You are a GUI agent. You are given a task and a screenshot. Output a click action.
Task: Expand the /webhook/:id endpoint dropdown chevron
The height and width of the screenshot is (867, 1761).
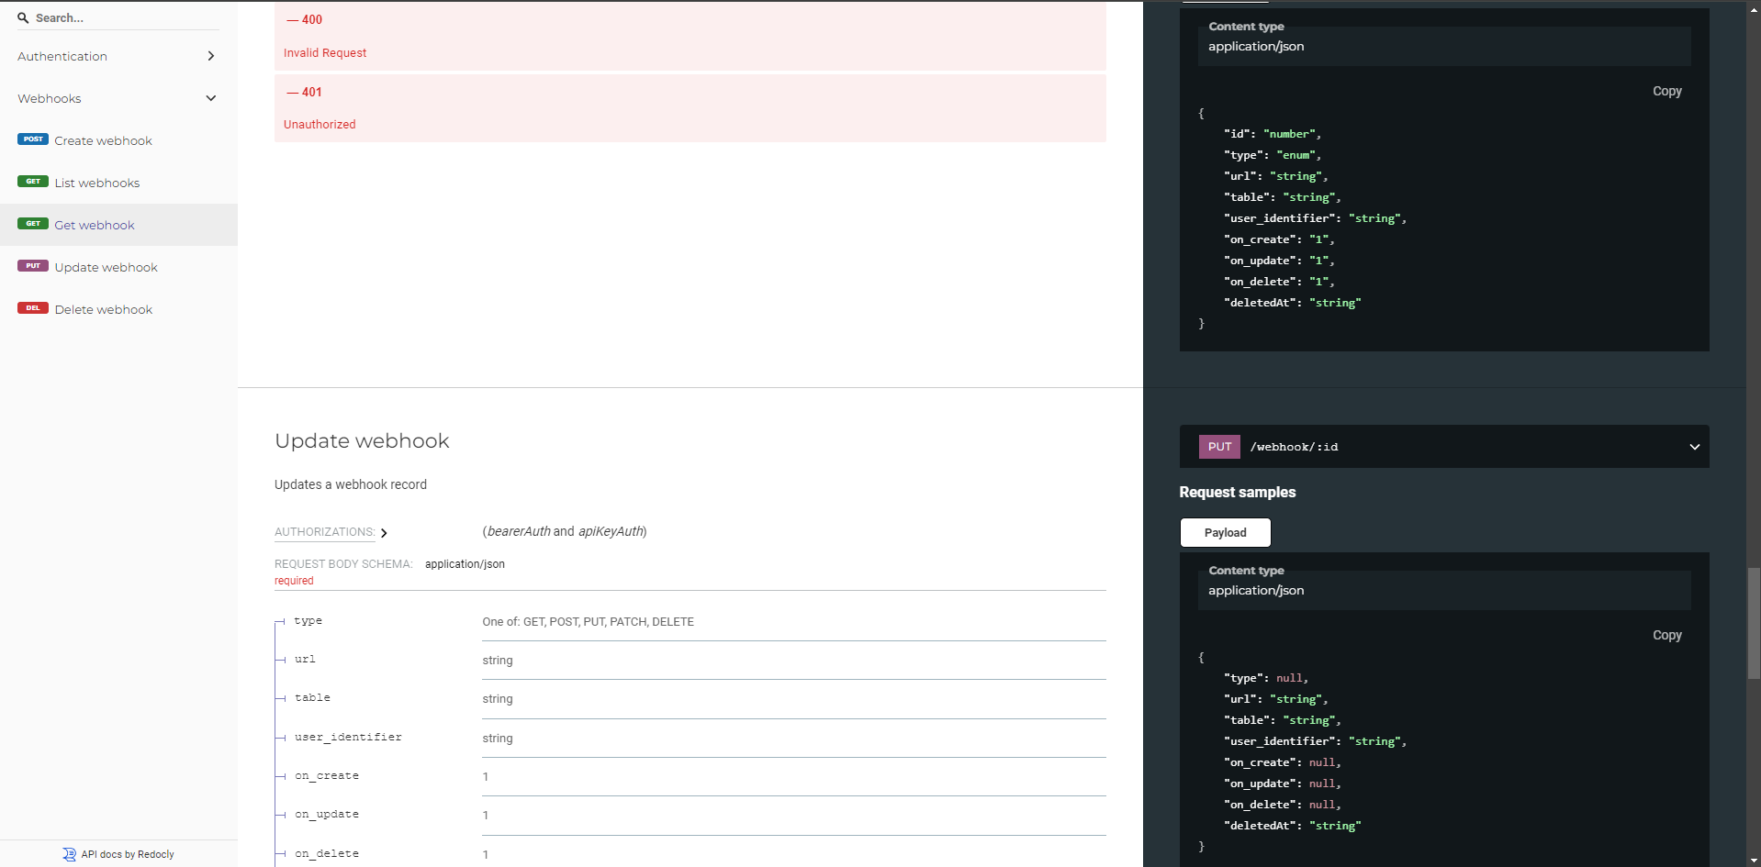click(x=1694, y=447)
